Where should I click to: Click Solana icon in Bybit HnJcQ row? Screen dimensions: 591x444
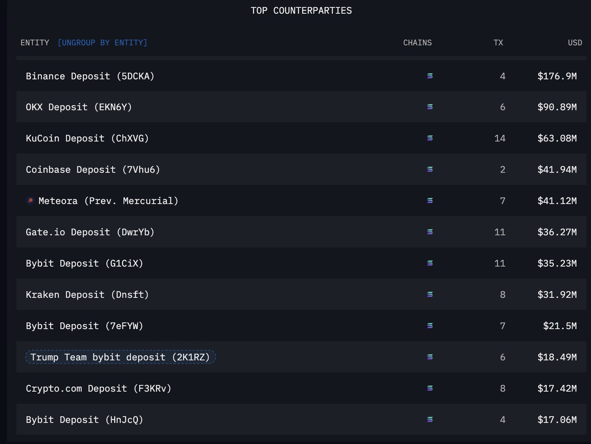point(430,419)
